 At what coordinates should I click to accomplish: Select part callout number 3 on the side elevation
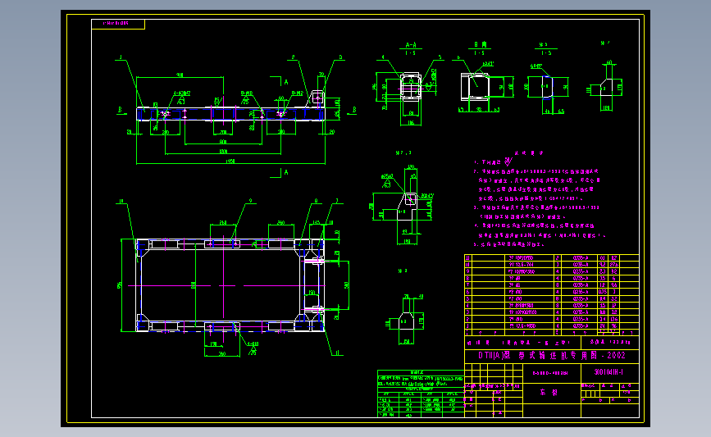coord(340,57)
